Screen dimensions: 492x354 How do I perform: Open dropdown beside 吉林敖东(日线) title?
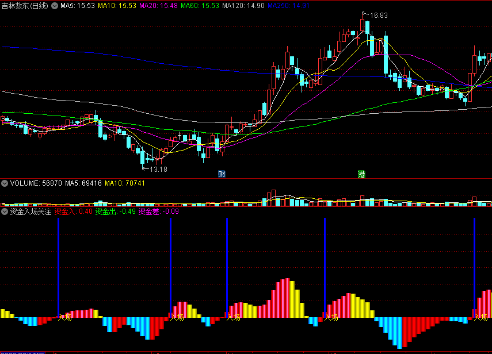(x=55, y=6)
